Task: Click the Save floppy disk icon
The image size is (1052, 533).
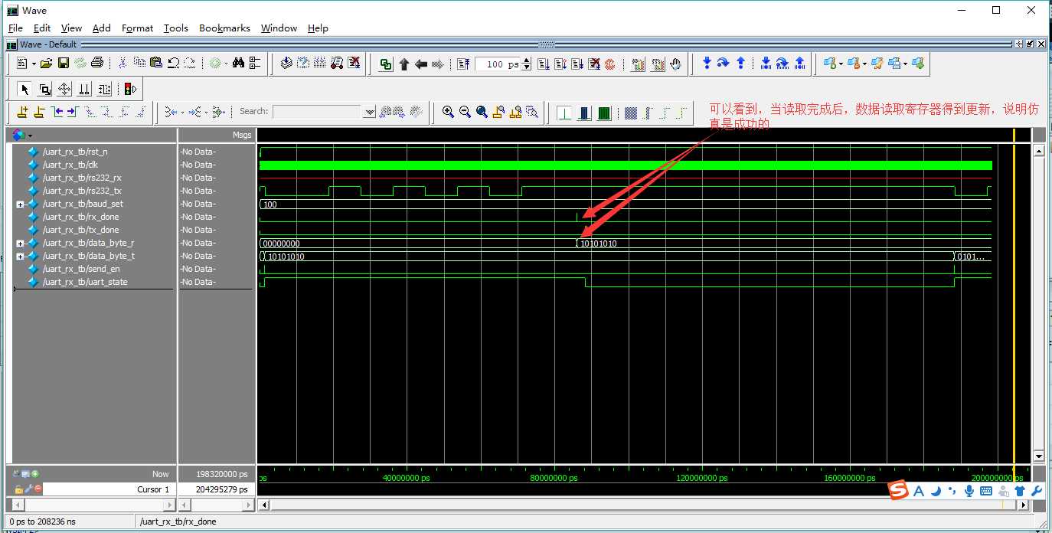Action: pos(64,64)
